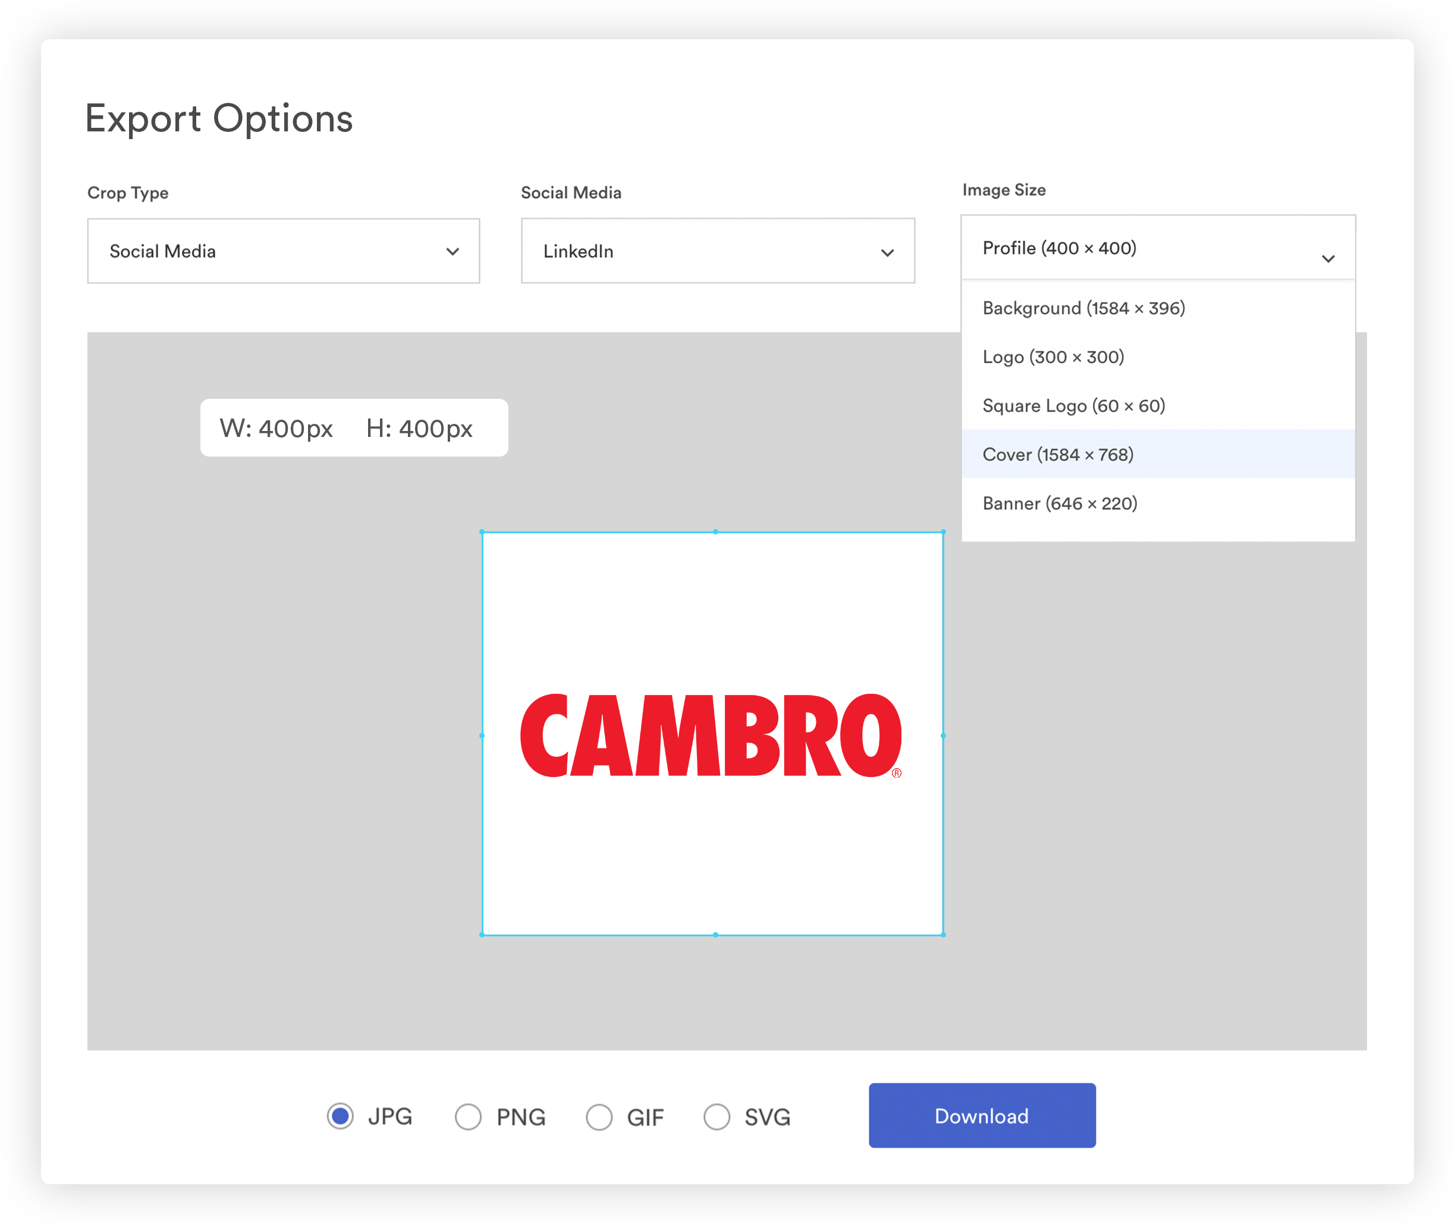1455x1227 pixels.
Task: Click the Image Size dropdown chevron
Action: click(x=1329, y=257)
